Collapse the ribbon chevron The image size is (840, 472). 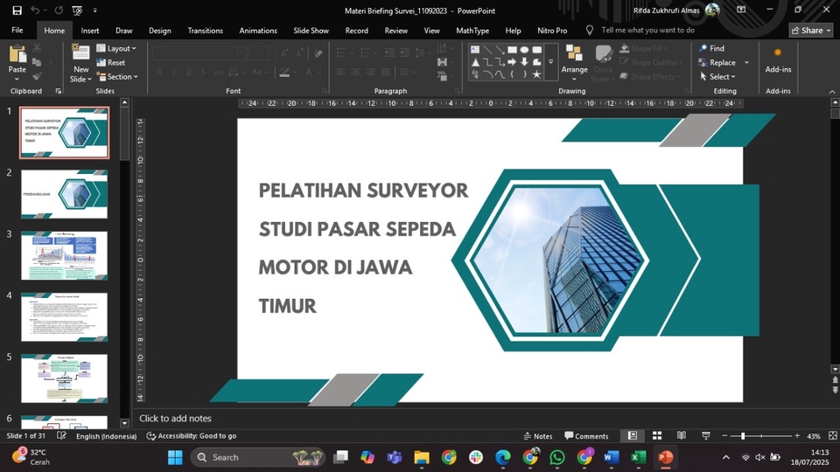pos(832,92)
